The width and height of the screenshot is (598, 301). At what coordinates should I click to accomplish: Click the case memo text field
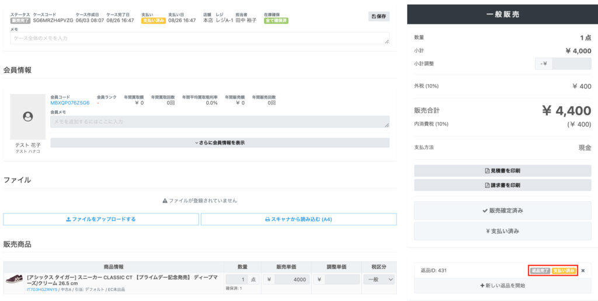[x=200, y=38]
